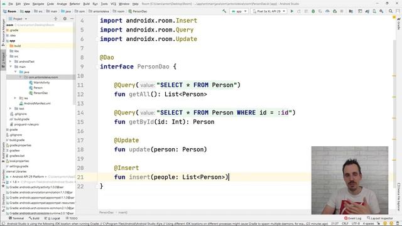Viewport: 402px width, 226px height.
Task: Open the TODO tool window
Action: click(x=72, y=218)
